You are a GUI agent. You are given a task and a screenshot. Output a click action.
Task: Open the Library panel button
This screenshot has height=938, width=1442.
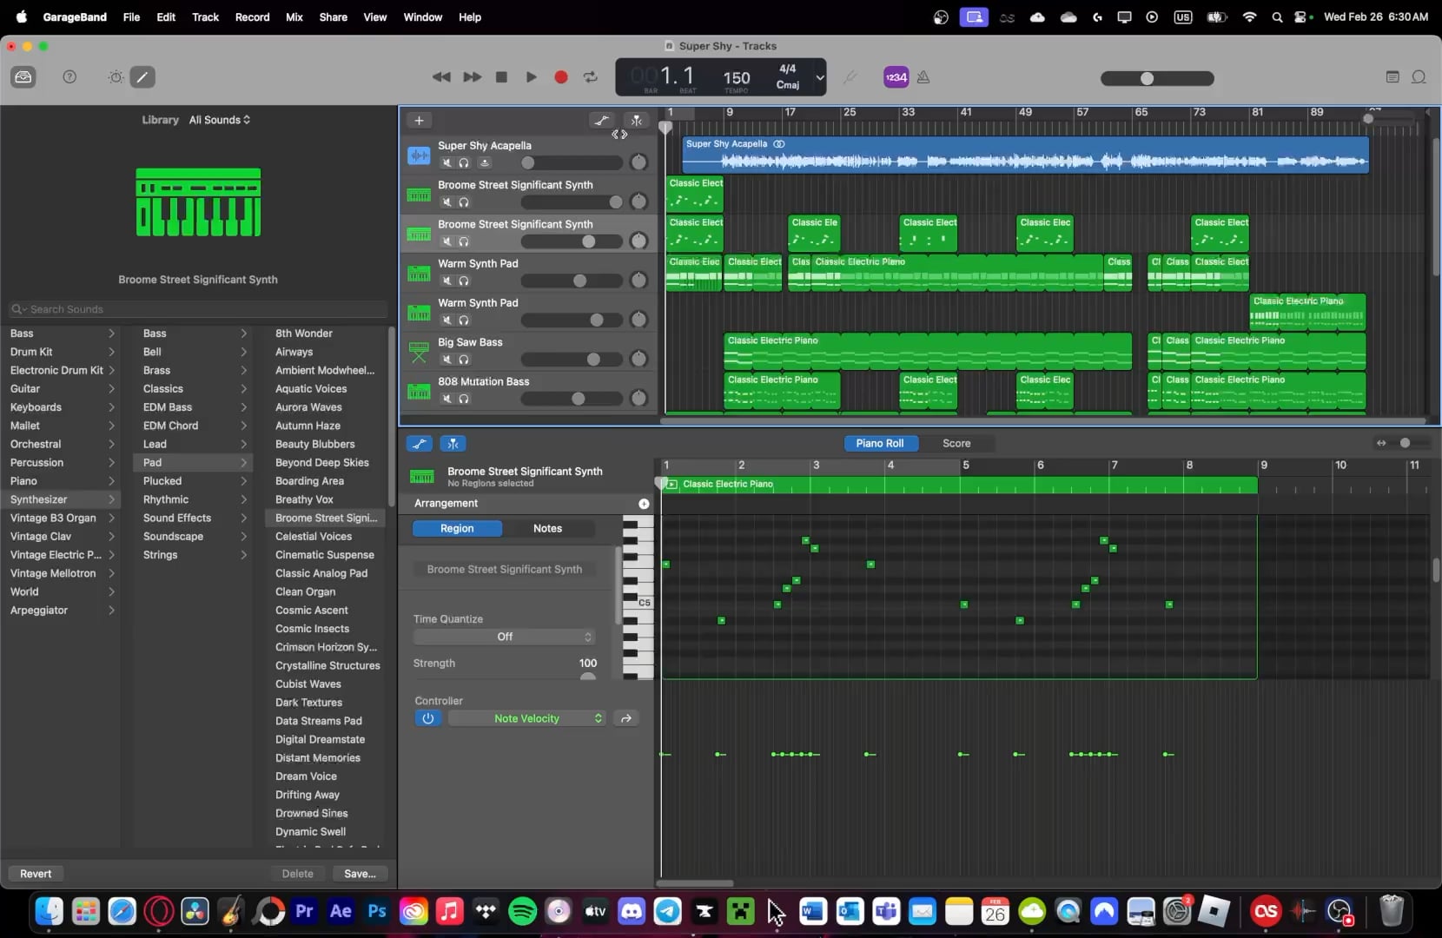pyautogui.click(x=23, y=77)
